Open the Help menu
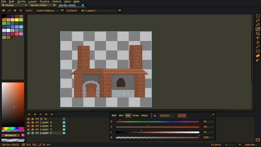The height and width of the screenshot is (147, 261). click(76, 2)
